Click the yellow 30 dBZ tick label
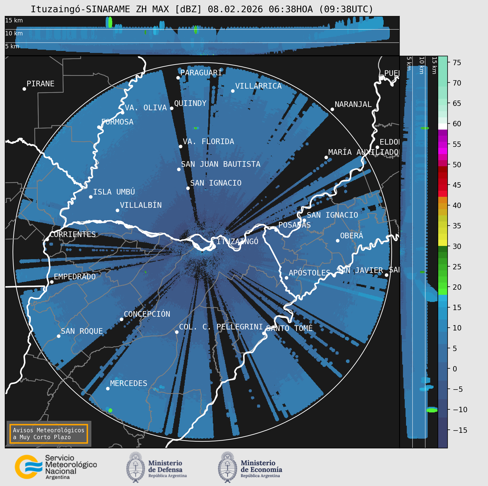488x486 pixels. (457, 246)
